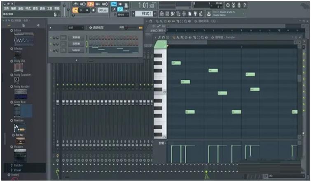
Task: Open the Channel rack view icon in toolbar
Action: pyautogui.click(x=167, y=14)
